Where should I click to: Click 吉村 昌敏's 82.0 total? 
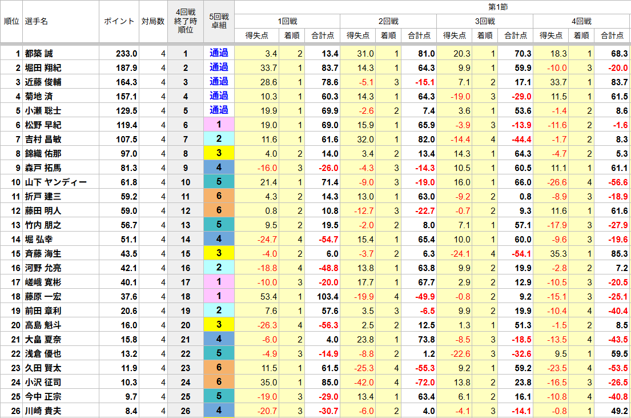point(427,140)
